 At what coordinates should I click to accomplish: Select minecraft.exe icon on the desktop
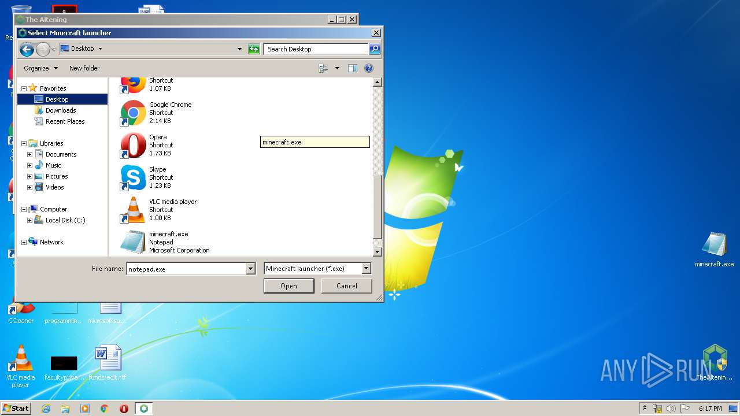point(715,250)
